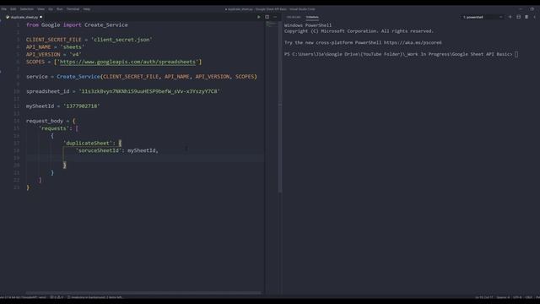Screen dimensions: 540x304
Task: Click the 'duplicateSheet' dictionary key
Action: pos(89,143)
